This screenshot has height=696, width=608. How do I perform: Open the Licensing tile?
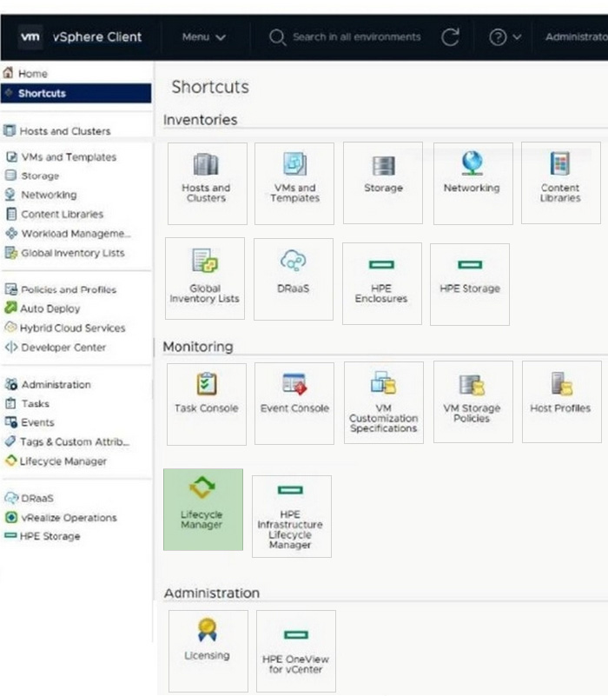pos(208,651)
